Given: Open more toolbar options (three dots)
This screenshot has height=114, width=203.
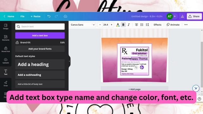Looking at the screenshot, I should pos(186,25).
